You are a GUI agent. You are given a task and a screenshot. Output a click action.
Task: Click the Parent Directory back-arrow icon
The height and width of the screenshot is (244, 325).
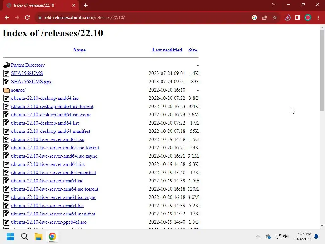point(7,65)
